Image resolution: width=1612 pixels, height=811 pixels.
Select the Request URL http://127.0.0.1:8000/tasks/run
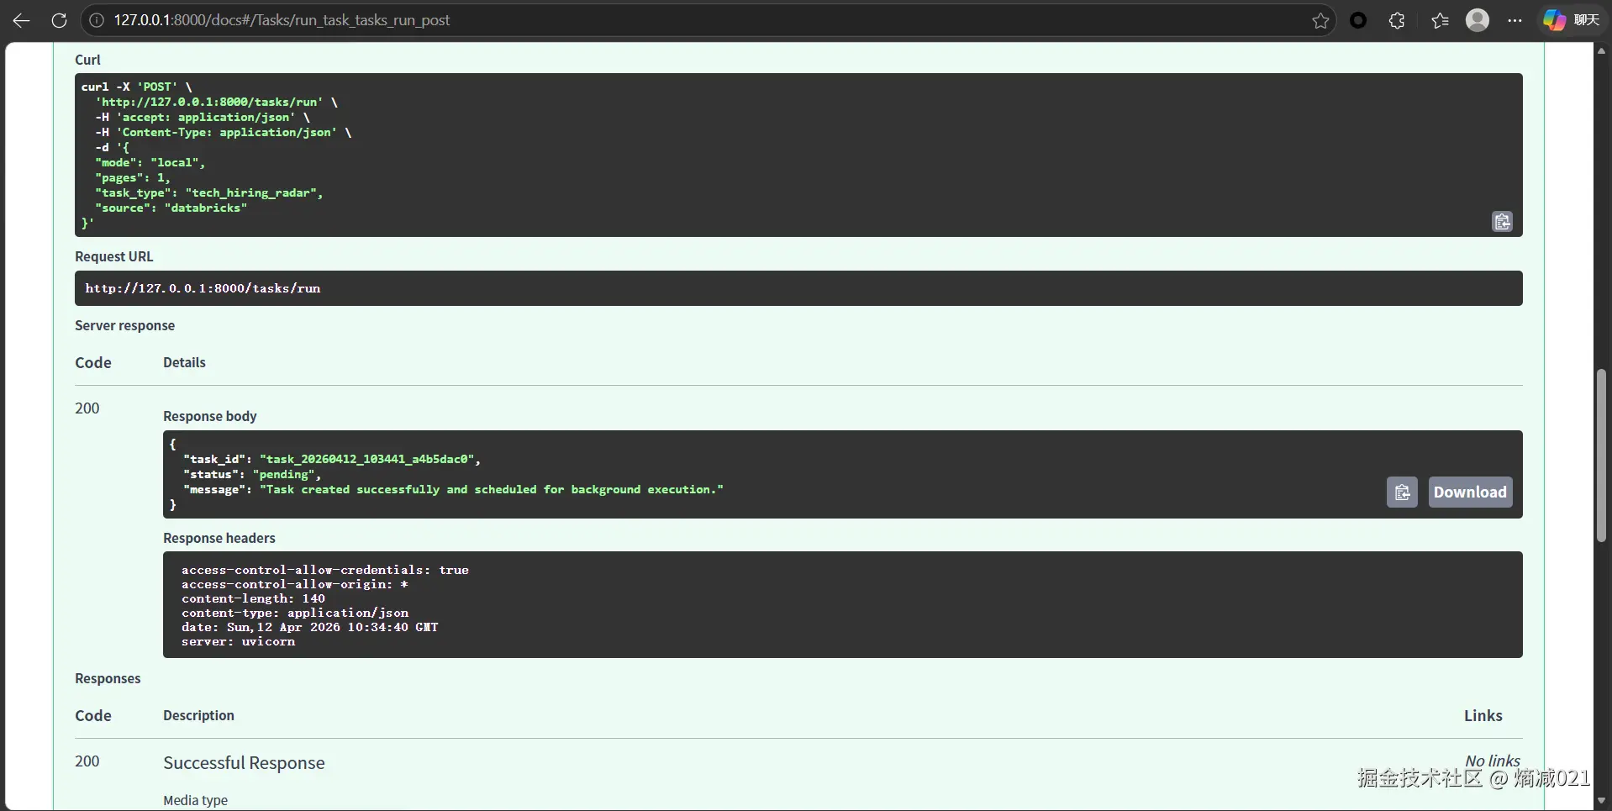point(203,288)
